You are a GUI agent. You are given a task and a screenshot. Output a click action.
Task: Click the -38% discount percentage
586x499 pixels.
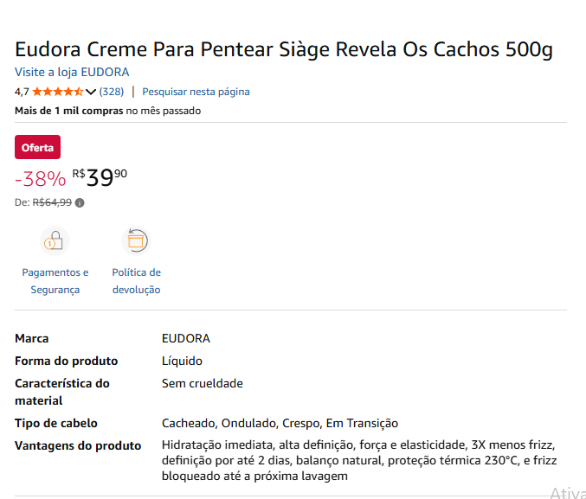(40, 179)
